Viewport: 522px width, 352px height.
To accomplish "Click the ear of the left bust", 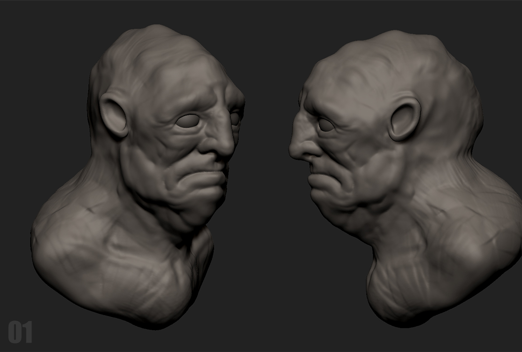I will click(114, 114).
